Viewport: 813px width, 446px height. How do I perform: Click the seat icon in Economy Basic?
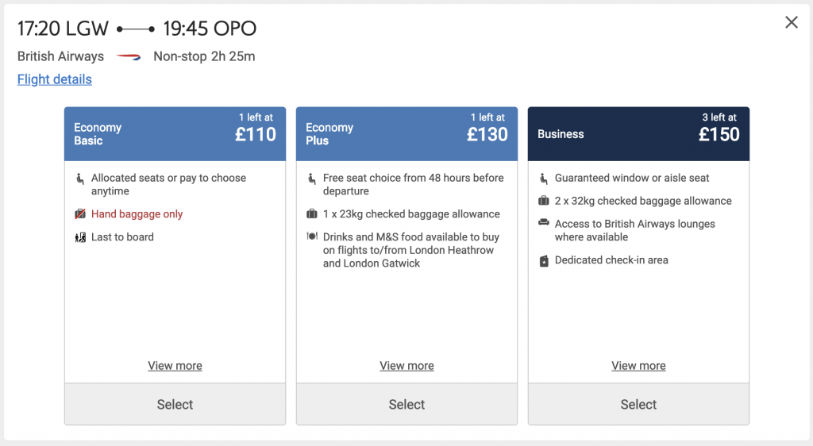click(x=80, y=179)
